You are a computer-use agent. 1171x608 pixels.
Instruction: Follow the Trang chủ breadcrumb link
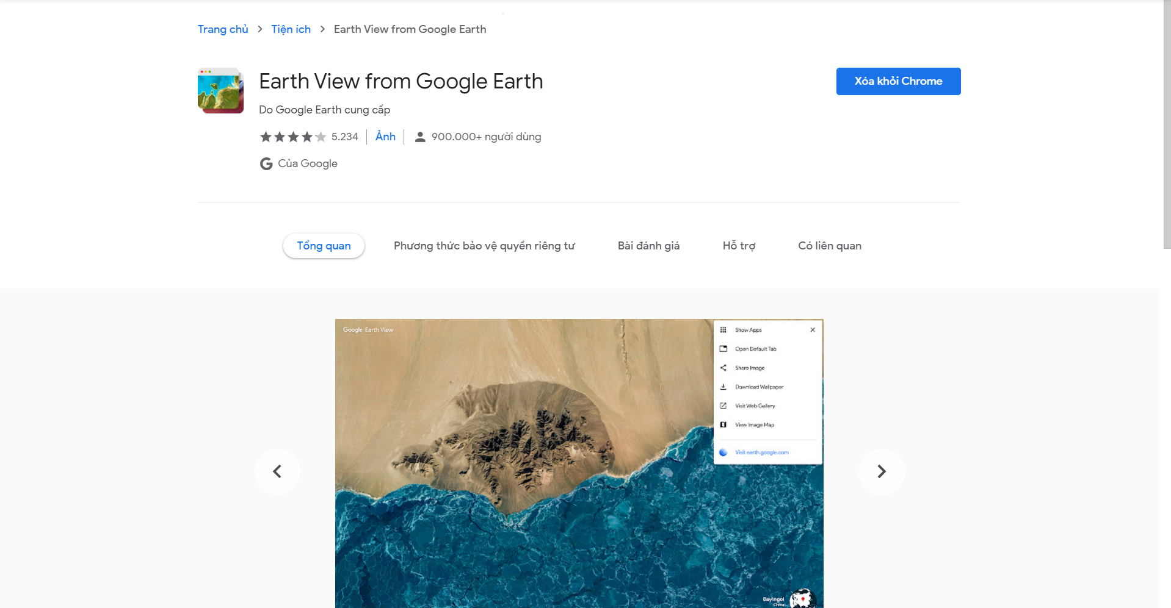[223, 29]
